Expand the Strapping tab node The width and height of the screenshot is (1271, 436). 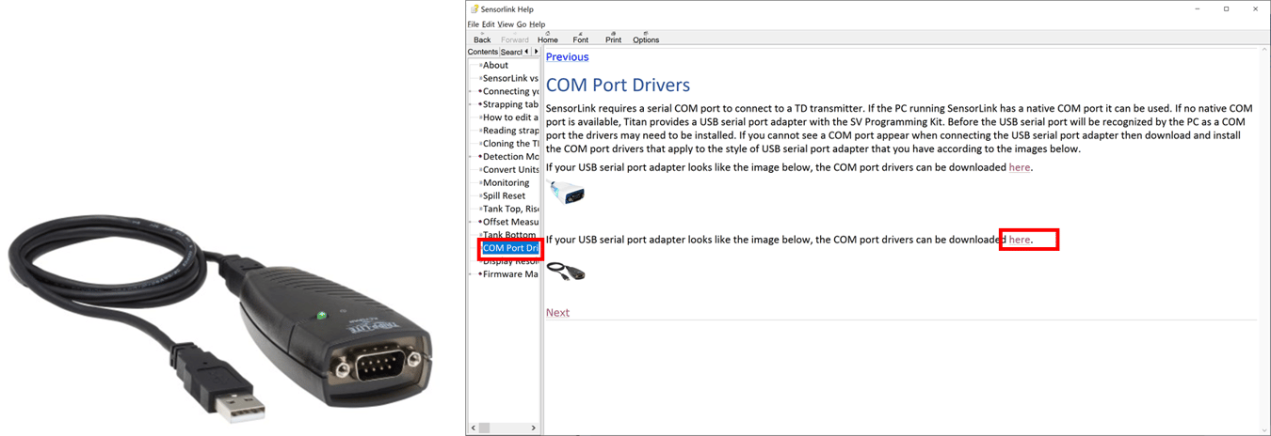coord(471,105)
